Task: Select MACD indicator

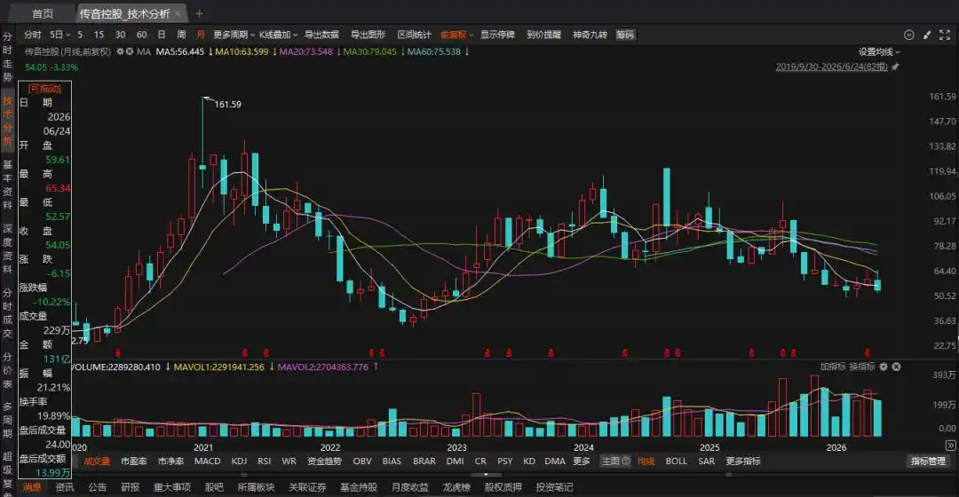Action: tap(207, 461)
